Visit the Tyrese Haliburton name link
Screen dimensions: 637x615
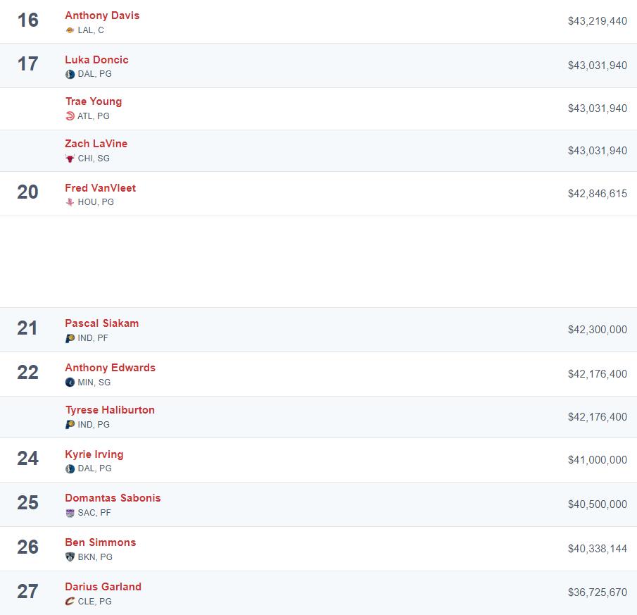[110, 410]
